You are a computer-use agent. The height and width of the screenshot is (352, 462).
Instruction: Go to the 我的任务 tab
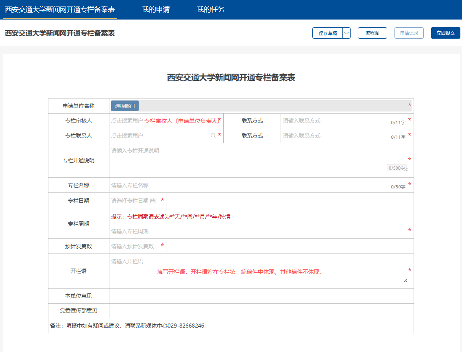coord(211,9)
